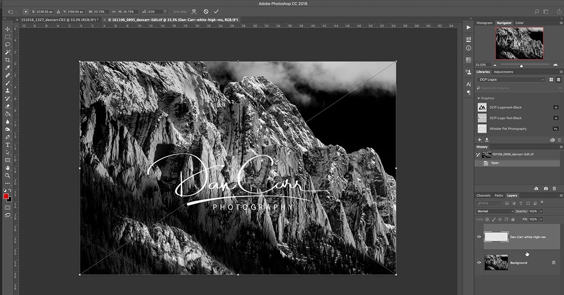Confirm the transform with the checkmark button
This screenshot has width=564, height=295.
pyautogui.click(x=216, y=11)
